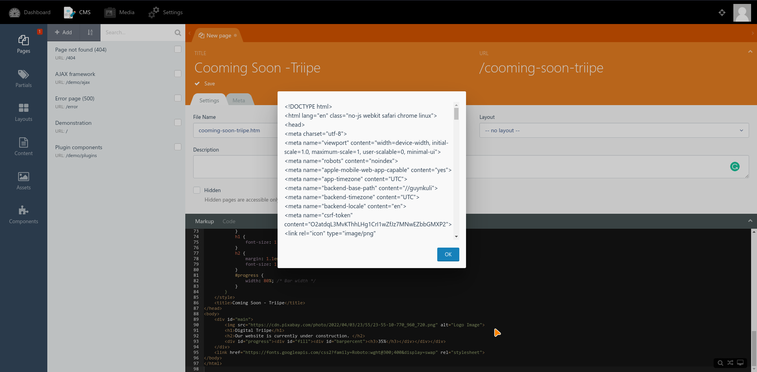The image size is (757, 372).
Task: Open Layouts in the sidebar
Action: (24, 113)
